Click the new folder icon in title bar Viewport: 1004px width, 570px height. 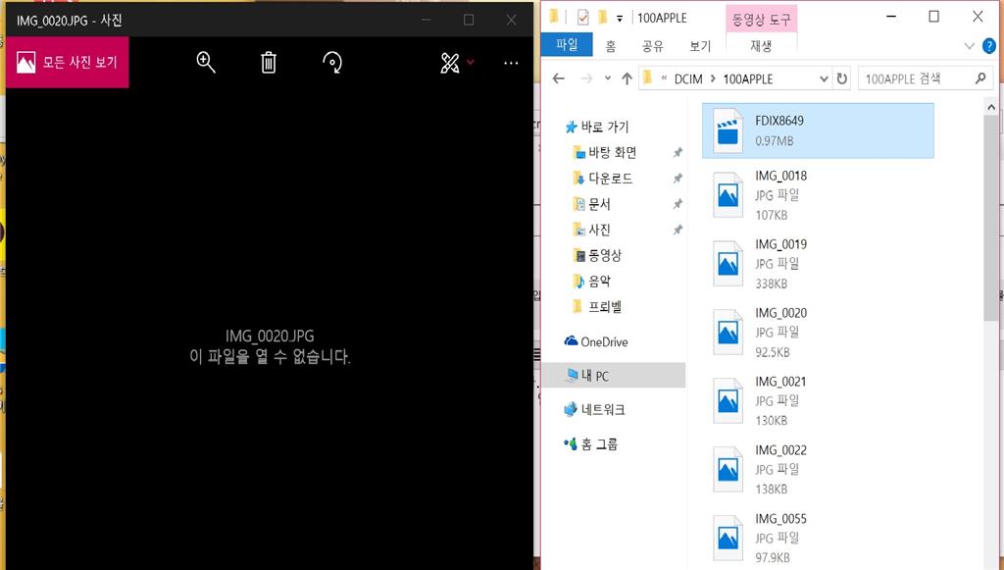click(602, 18)
